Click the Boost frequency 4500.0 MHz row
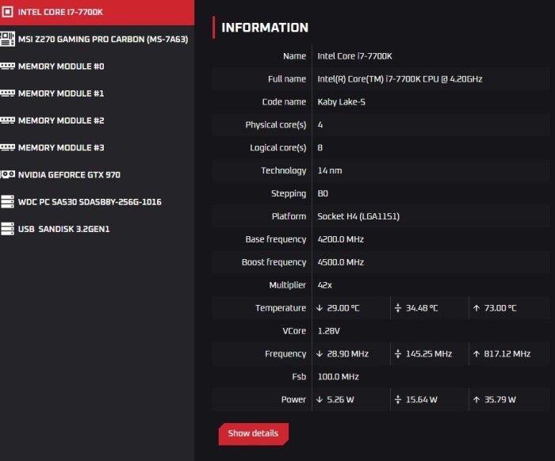This screenshot has width=555, height=461. point(340,262)
